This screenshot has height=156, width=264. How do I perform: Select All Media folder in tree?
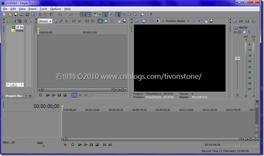coord(18,27)
